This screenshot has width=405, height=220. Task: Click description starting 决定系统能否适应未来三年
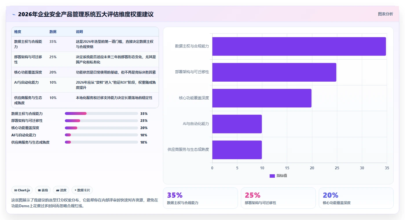click(116, 59)
